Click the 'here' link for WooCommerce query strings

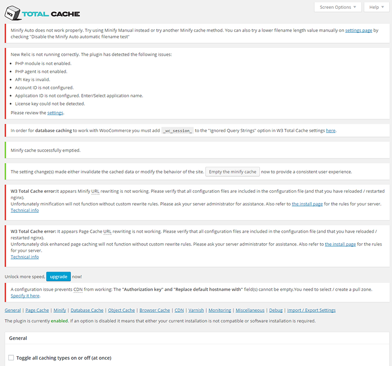(331, 131)
